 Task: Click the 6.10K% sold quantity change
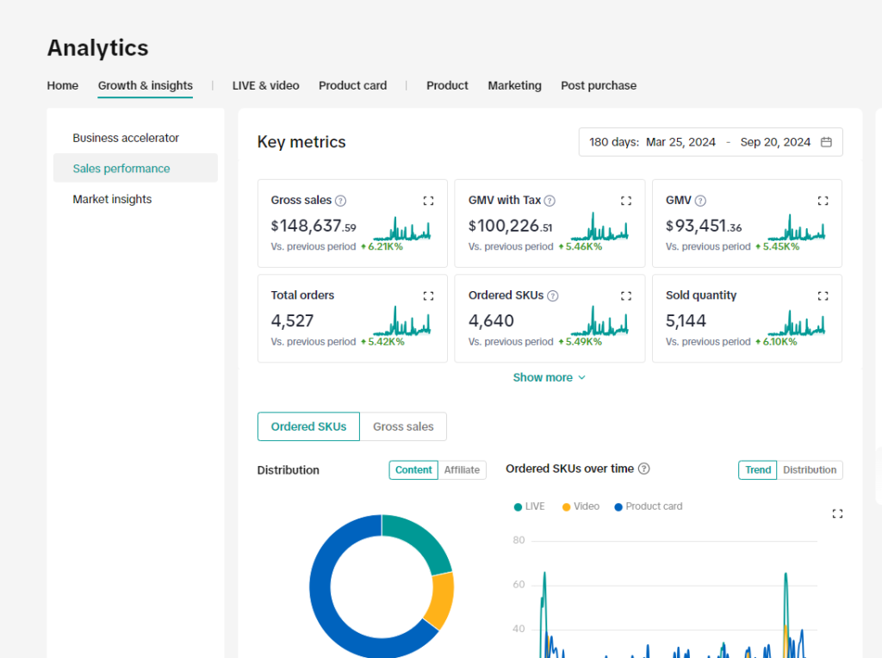[776, 341]
